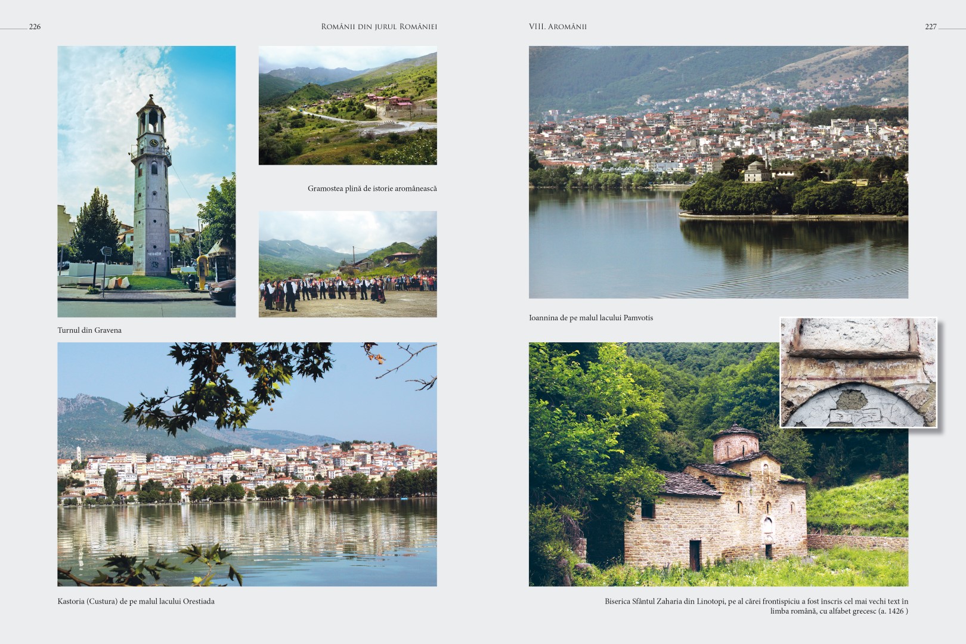Click the "VIII. Aromânii" chapter header
Image resolution: width=966 pixels, height=644 pixels.
point(558,27)
